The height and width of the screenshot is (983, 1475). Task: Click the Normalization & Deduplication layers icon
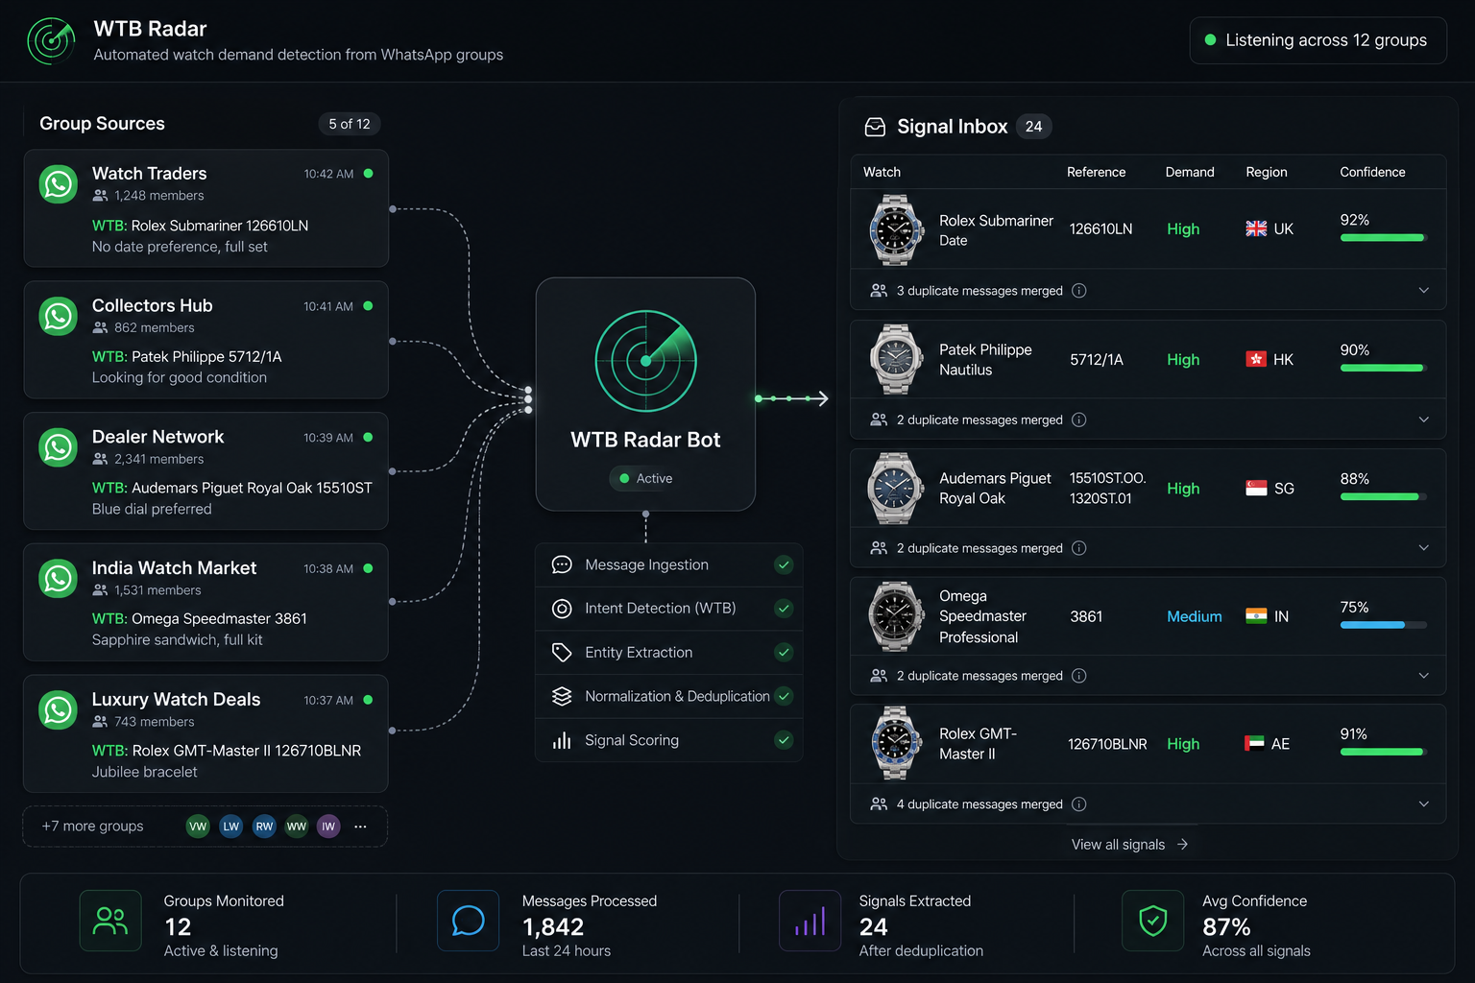562,696
